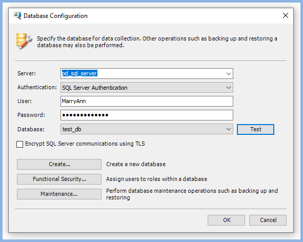Expand the Server dropdown arrow
The height and width of the screenshot is (242, 303).
click(x=229, y=74)
